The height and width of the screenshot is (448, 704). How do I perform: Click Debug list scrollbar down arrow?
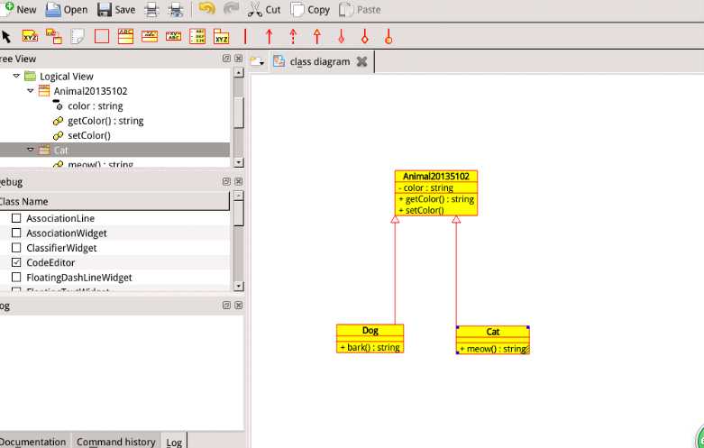(x=239, y=286)
